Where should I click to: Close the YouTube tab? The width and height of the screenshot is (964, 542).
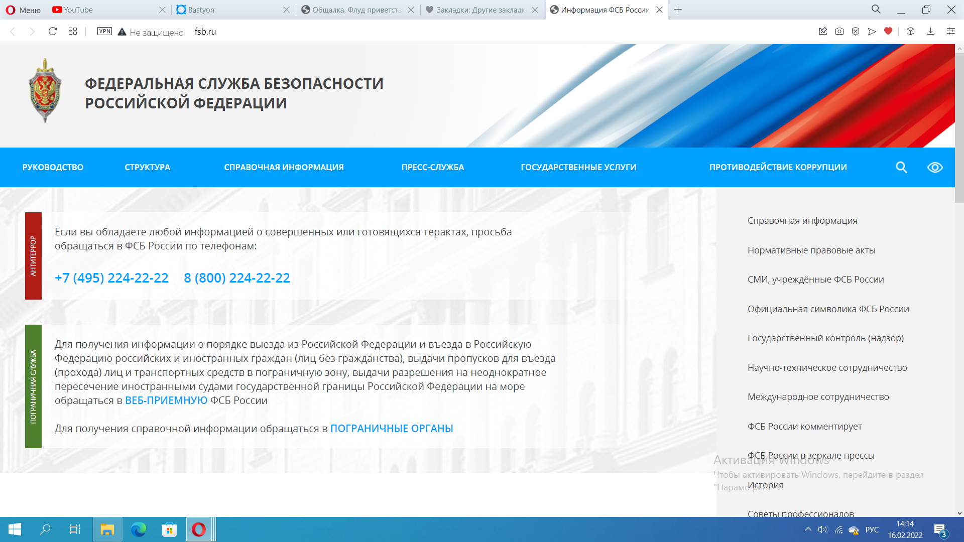click(x=162, y=10)
